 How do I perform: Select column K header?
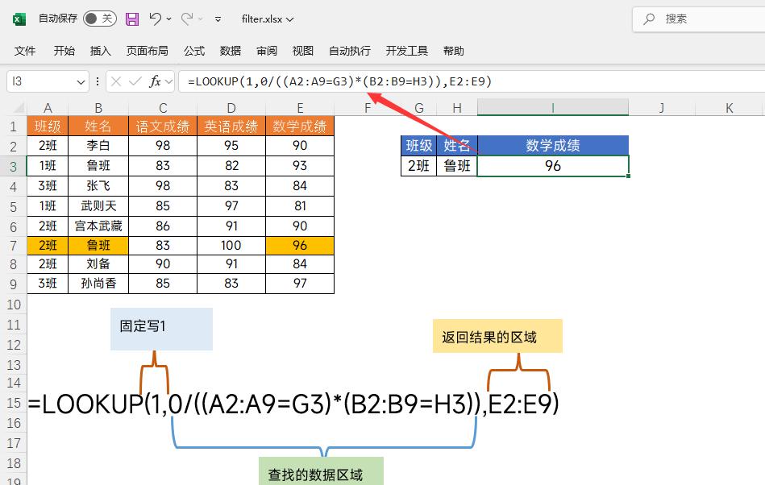tap(729, 108)
